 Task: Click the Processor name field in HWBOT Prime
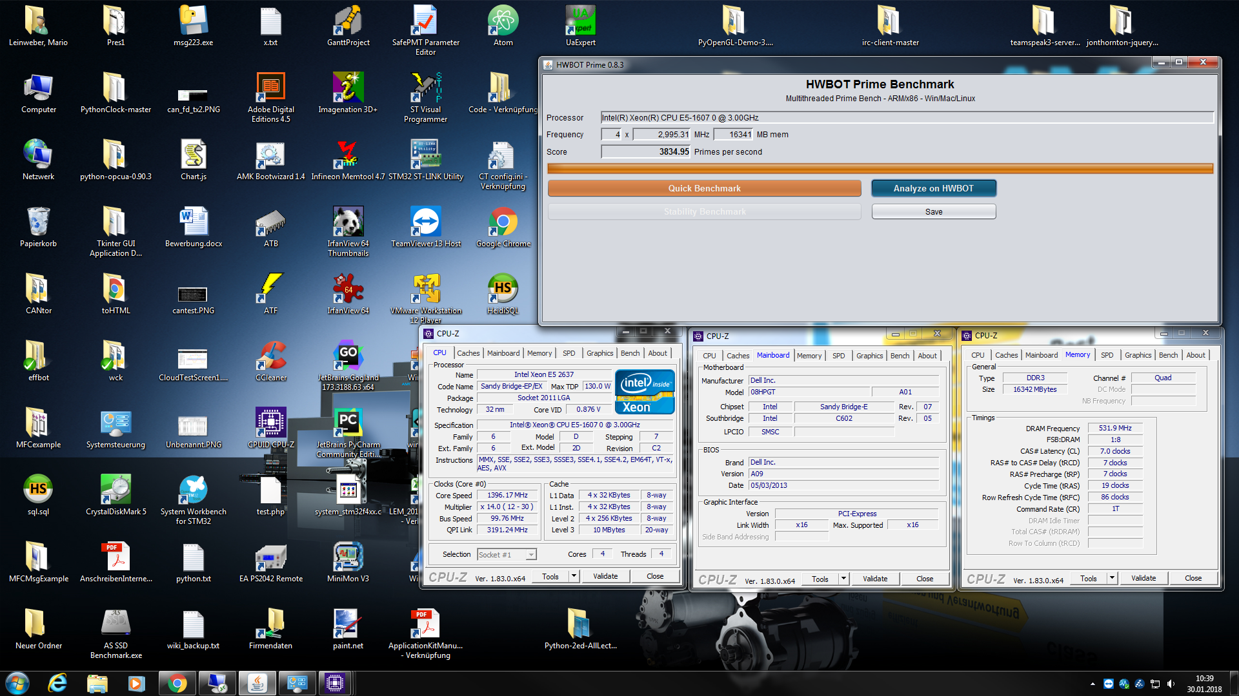coord(907,117)
